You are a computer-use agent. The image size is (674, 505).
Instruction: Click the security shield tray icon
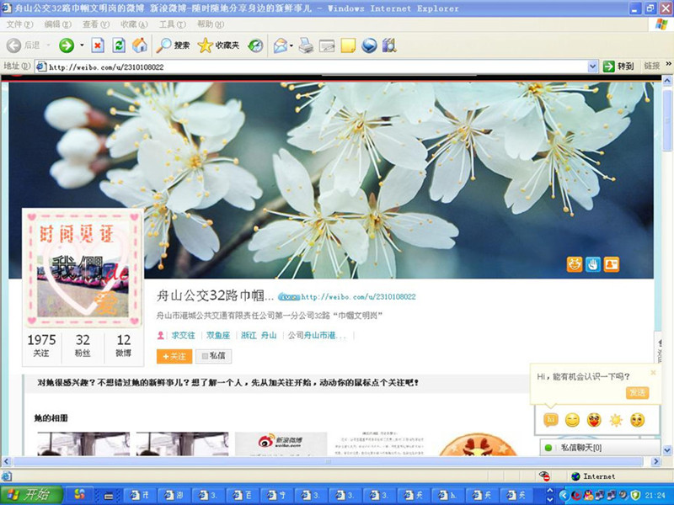click(x=635, y=495)
